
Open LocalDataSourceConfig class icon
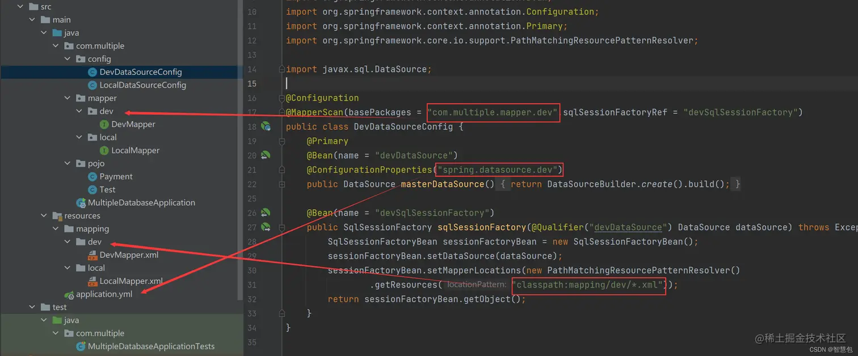pos(92,85)
